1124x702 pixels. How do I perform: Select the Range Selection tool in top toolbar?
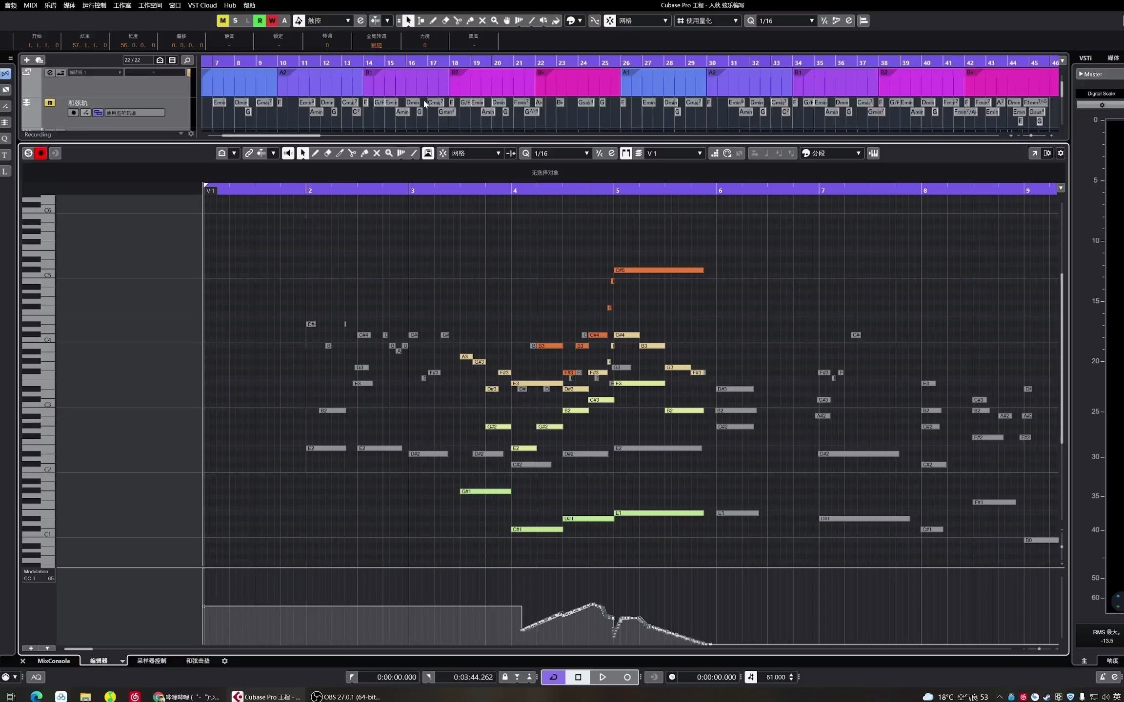tap(421, 20)
